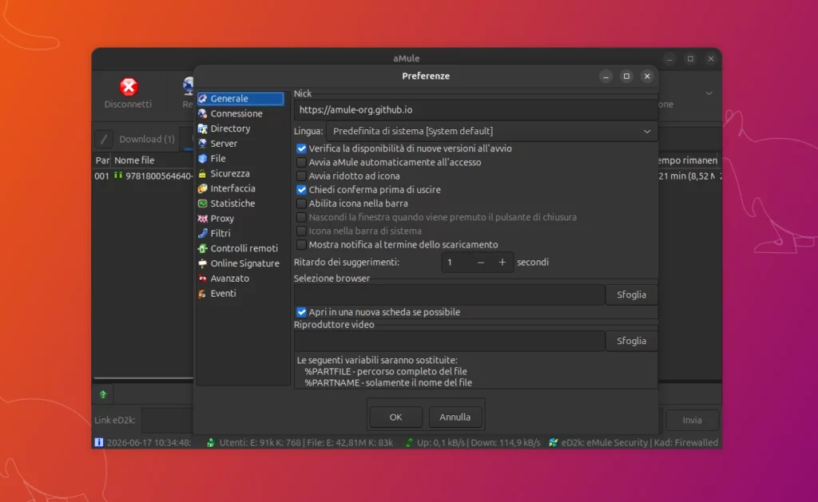This screenshot has height=502, width=818.
Task: Click the green upload arrow icon in aMule window
Action: [x=103, y=394]
